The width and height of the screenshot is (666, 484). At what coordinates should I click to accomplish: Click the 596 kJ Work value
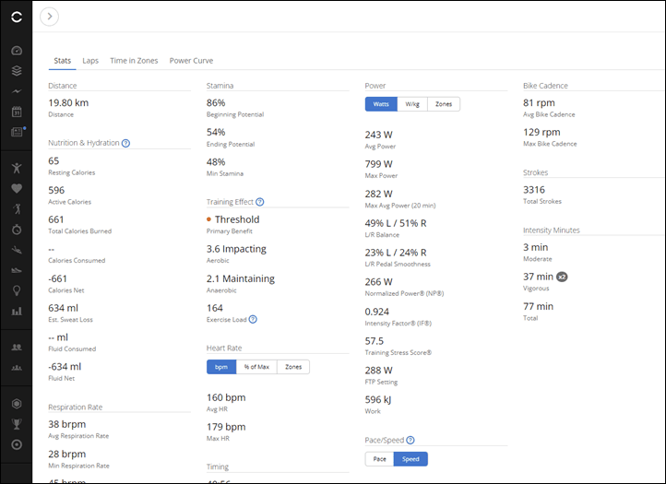[x=378, y=400]
